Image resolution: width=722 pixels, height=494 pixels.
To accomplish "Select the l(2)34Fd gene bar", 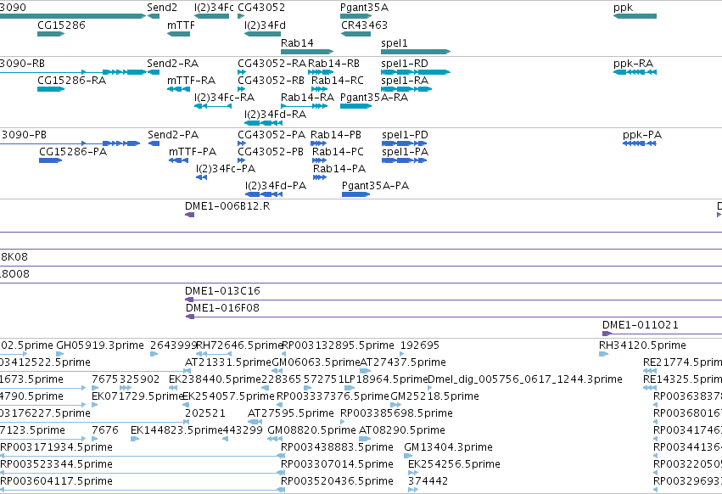I will click(262, 34).
